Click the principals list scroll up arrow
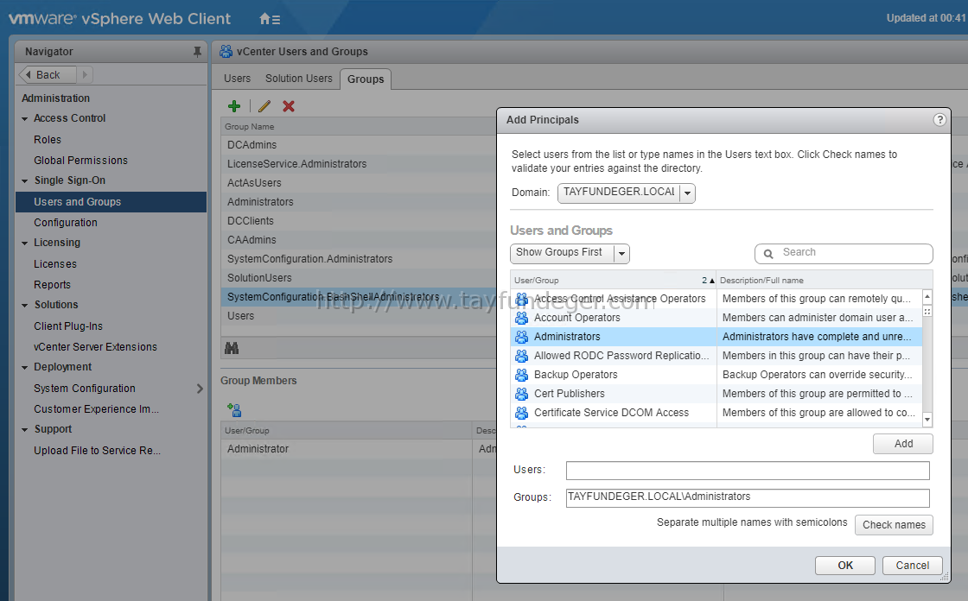Viewport: 968px width, 601px height. click(x=927, y=297)
